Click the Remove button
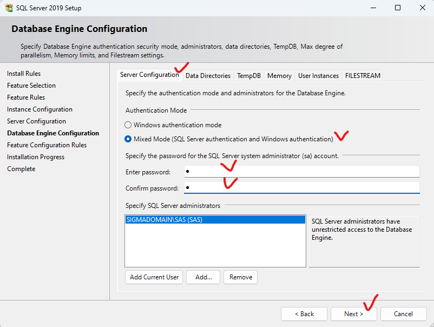 coord(240,277)
